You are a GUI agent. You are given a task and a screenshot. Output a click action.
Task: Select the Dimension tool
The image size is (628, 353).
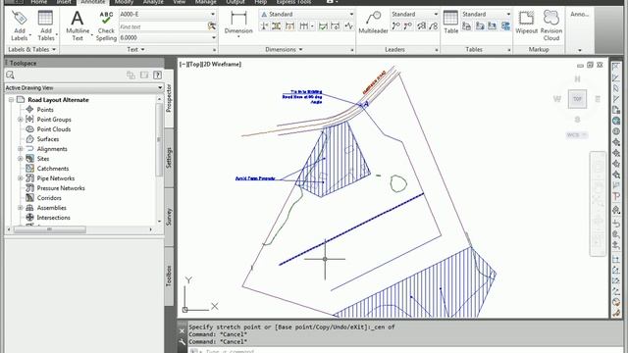238,24
